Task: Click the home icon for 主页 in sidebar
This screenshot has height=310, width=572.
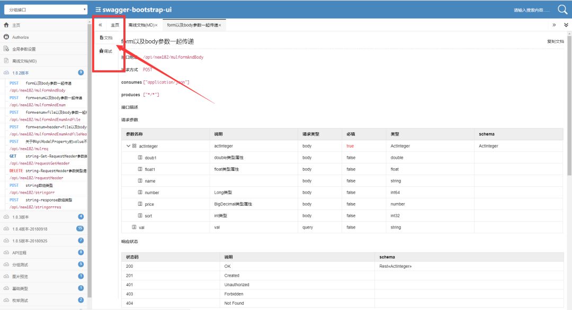Action: tap(6, 25)
